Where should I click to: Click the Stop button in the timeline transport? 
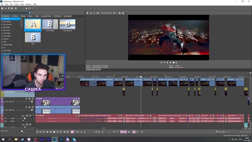coord(54,132)
